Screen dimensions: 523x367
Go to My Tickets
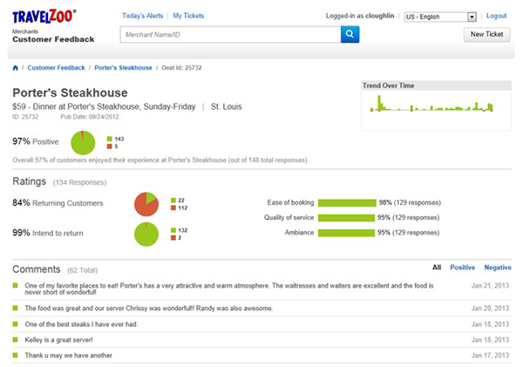pyautogui.click(x=190, y=17)
